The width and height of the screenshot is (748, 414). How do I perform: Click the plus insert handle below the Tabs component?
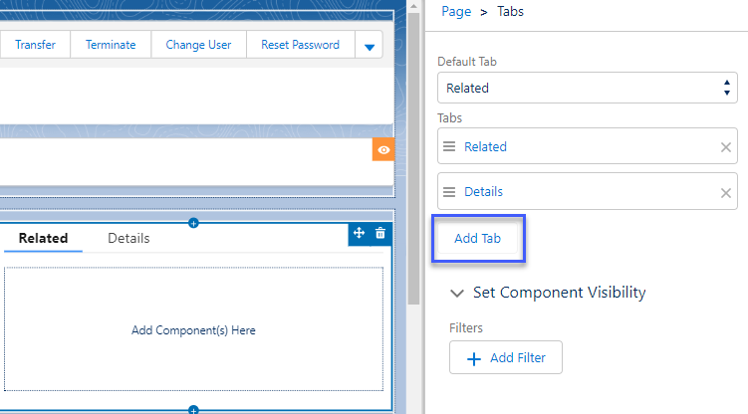194,409
